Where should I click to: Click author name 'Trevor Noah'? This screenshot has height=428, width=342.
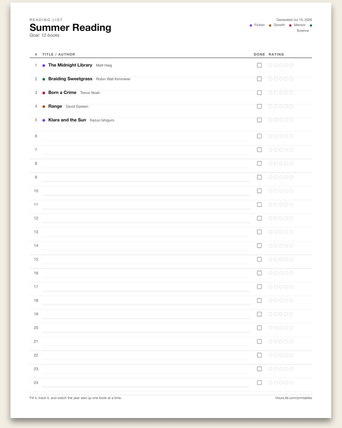pyautogui.click(x=90, y=93)
